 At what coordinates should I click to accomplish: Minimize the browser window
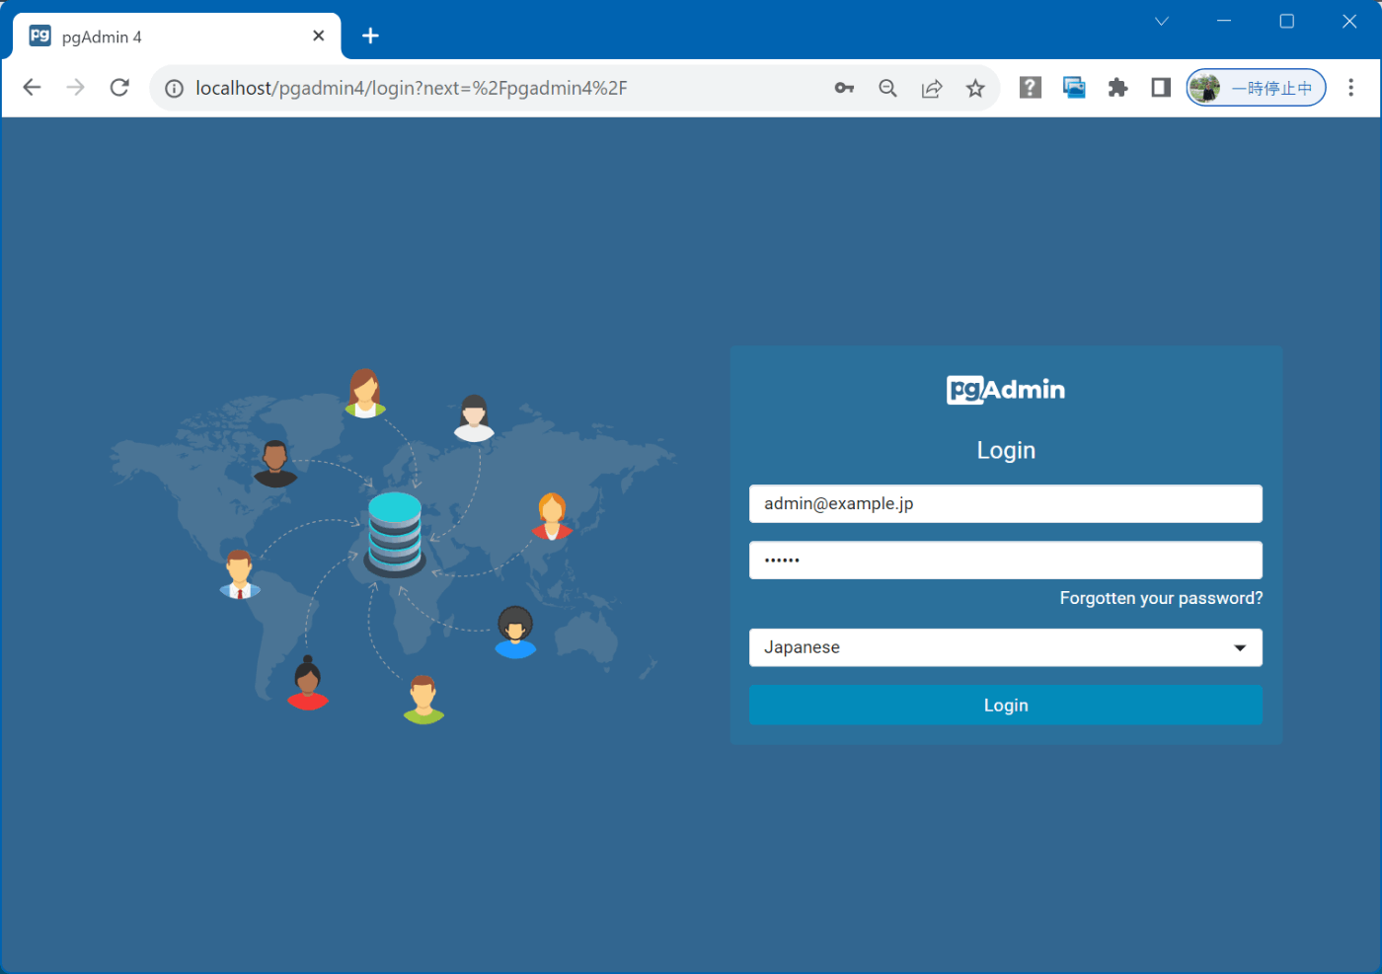pos(1224,21)
